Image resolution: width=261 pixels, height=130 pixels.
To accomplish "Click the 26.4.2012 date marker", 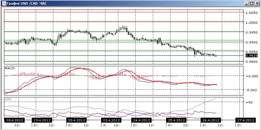I will coord(210,120).
